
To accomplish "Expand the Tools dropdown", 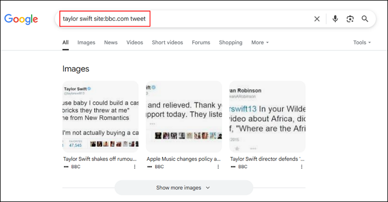I will coord(362,42).
